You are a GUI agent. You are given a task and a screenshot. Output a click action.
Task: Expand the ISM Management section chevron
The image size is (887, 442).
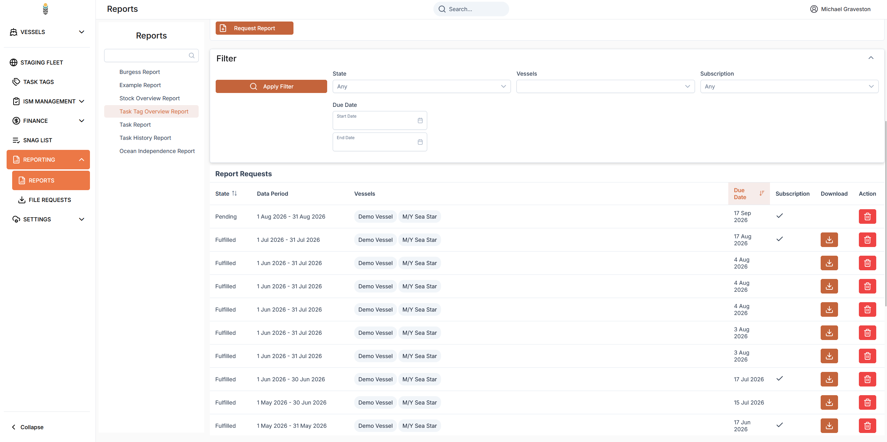82,101
